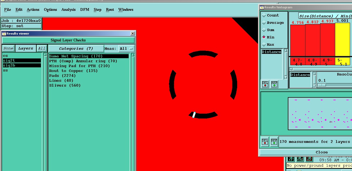
Task: Click the Layers header button
Action: pos(25,48)
